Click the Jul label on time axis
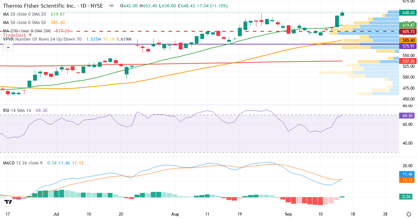 click(57, 214)
